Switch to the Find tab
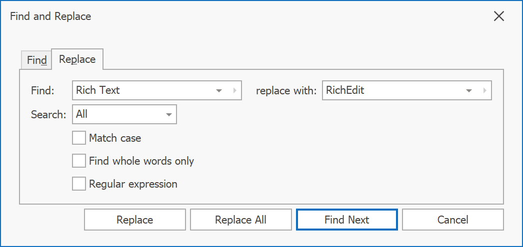This screenshot has height=247, width=523. click(x=36, y=60)
